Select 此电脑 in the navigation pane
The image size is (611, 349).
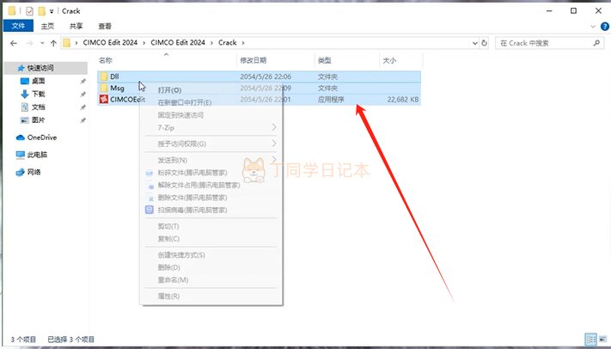(37, 155)
